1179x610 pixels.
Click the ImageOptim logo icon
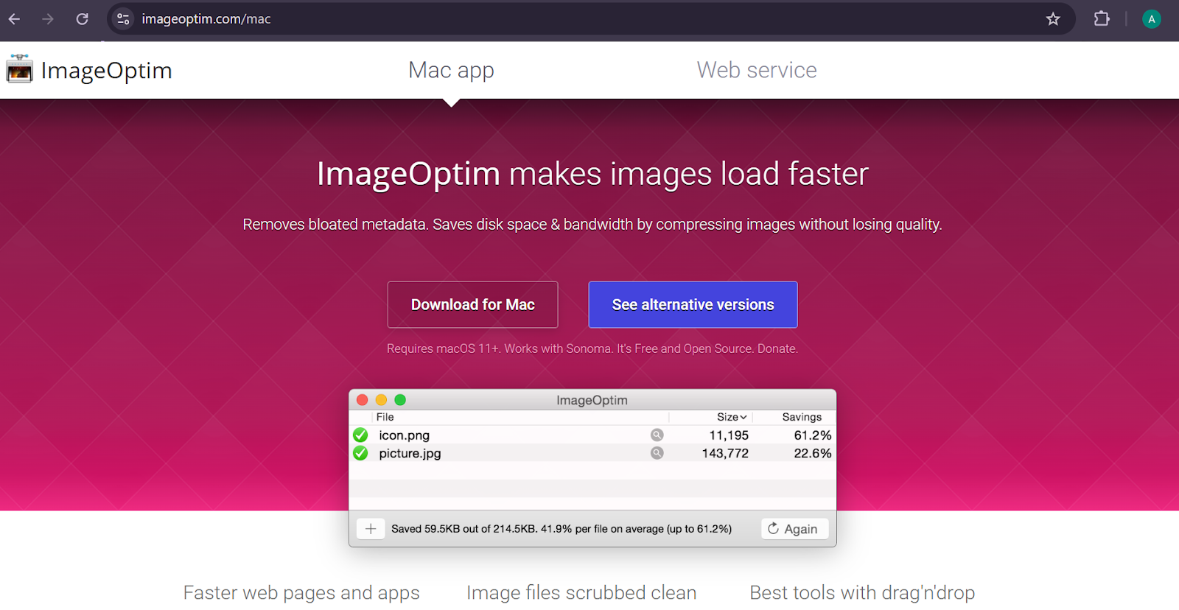20,69
